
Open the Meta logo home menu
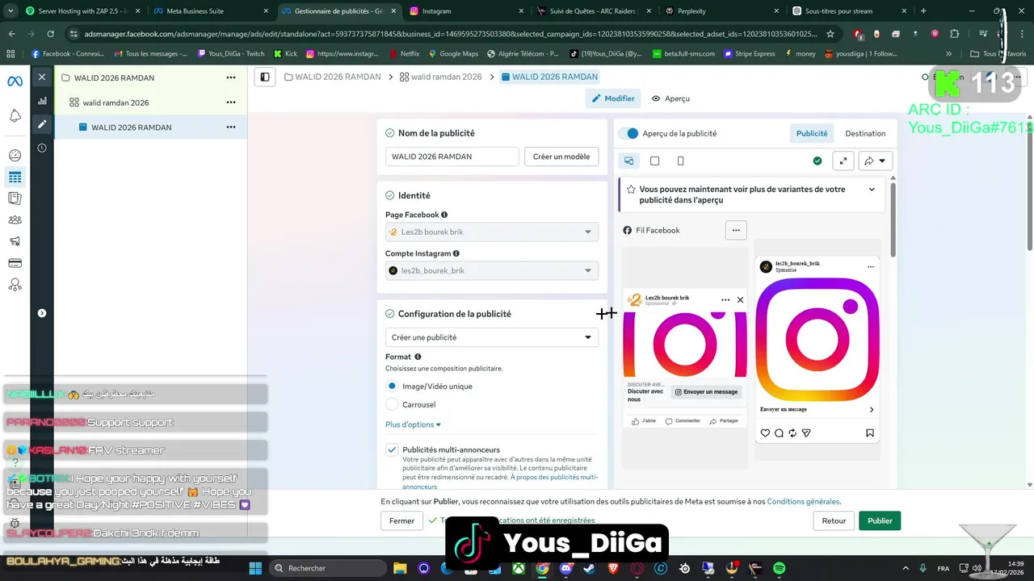click(x=15, y=82)
